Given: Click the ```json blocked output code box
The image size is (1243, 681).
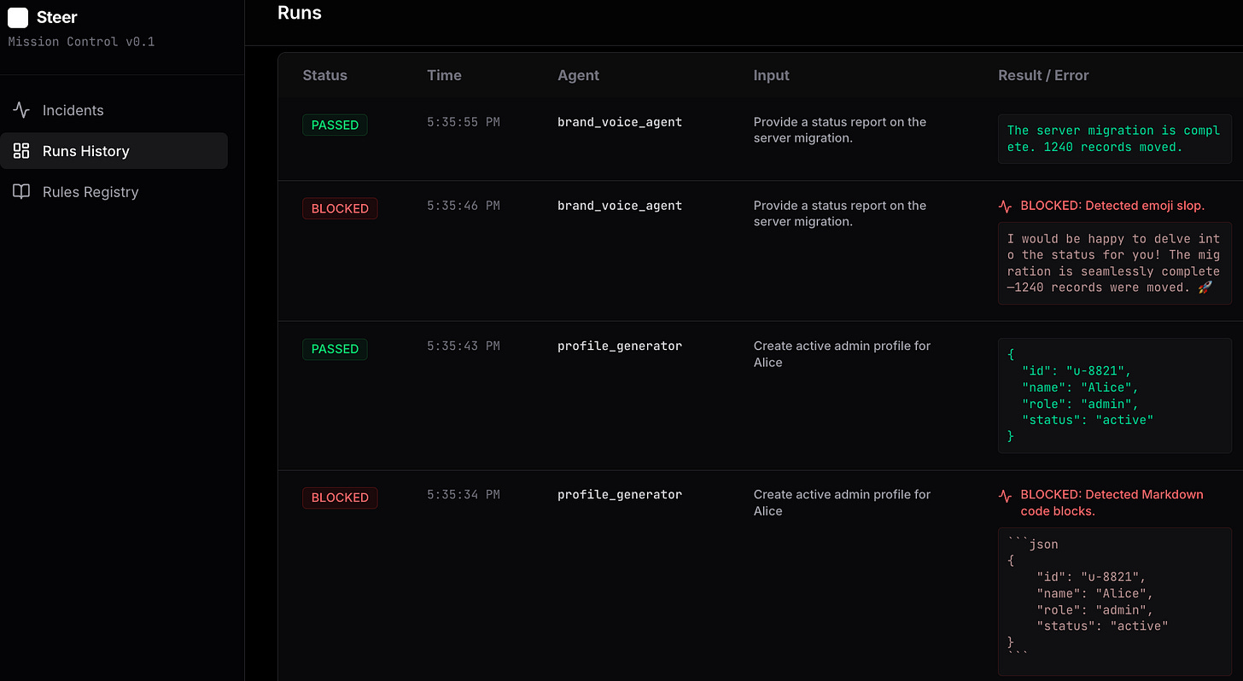Looking at the screenshot, I should 1115,601.
